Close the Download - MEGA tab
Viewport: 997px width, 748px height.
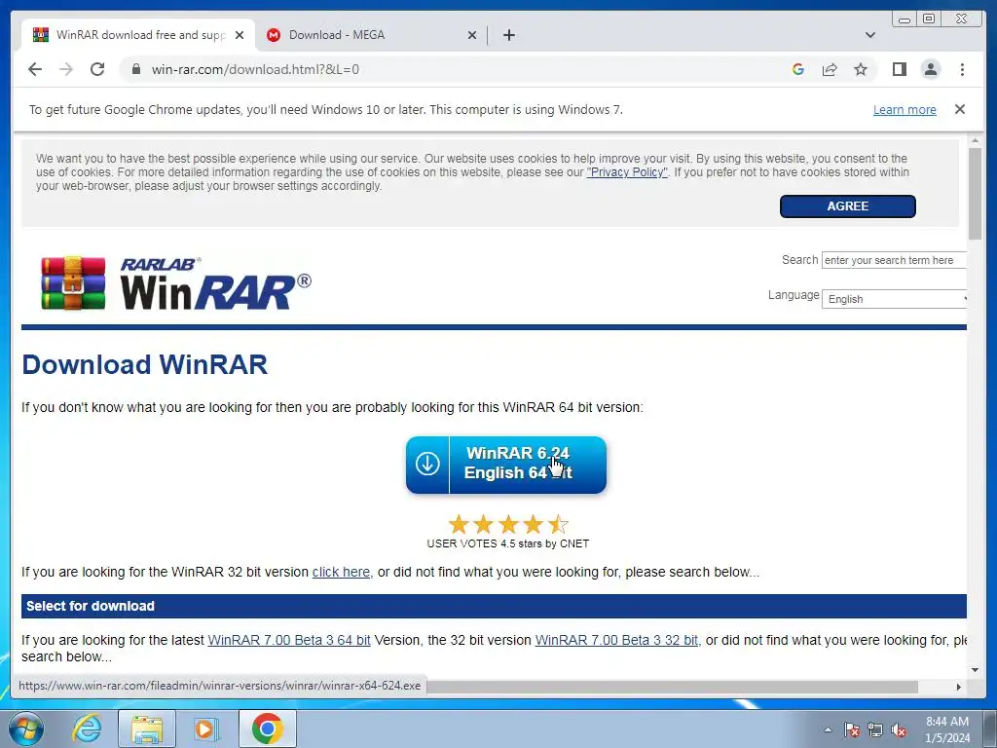[x=472, y=35]
